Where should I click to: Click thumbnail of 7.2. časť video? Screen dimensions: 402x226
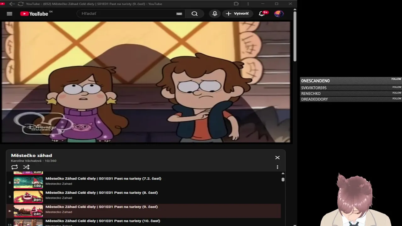(x=28, y=182)
